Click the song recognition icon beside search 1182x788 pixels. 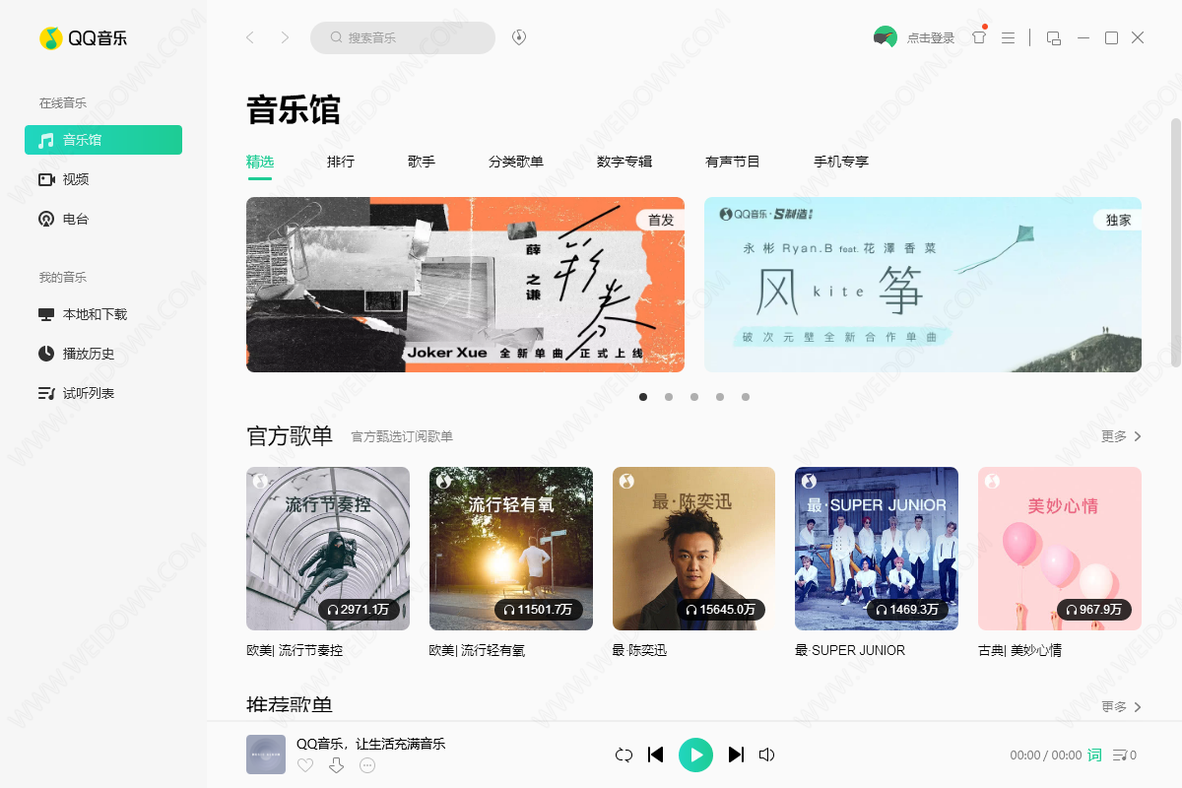pyautogui.click(x=519, y=37)
